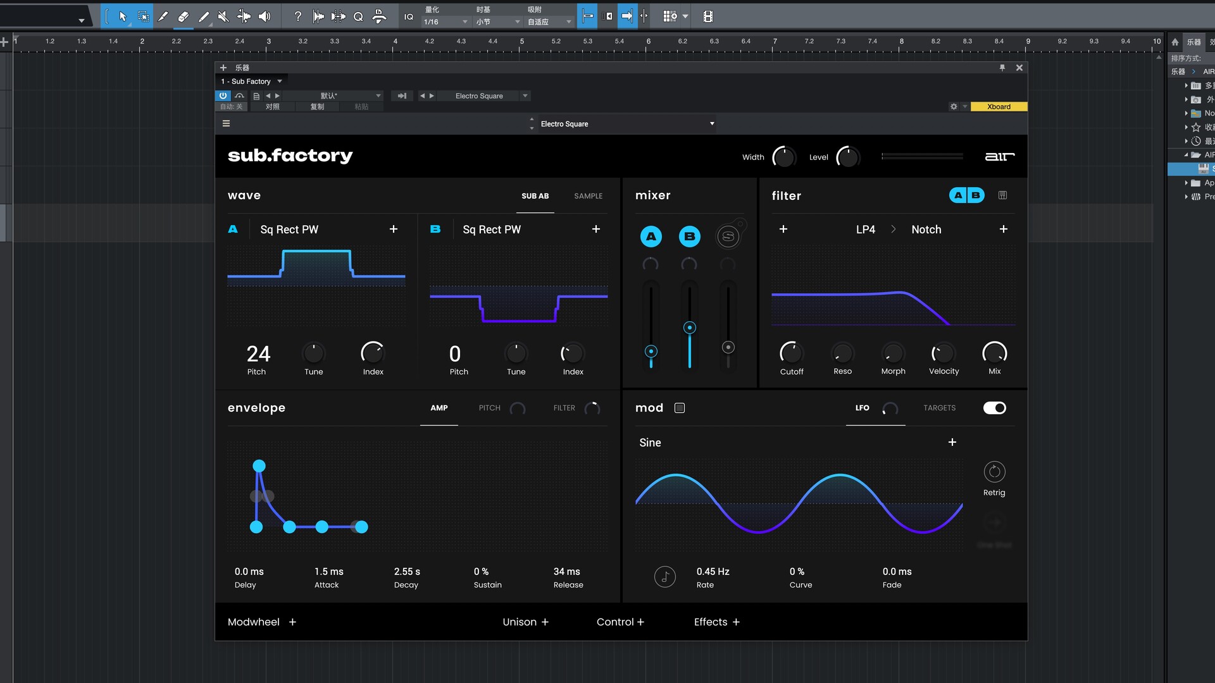Toggle the plugin power bypass button
The image size is (1215, 683).
click(x=223, y=95)
